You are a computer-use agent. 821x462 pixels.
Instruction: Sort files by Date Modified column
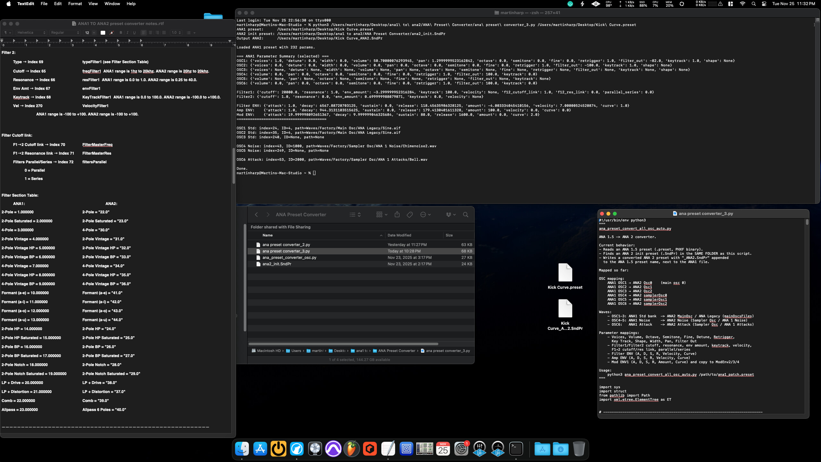399,235
